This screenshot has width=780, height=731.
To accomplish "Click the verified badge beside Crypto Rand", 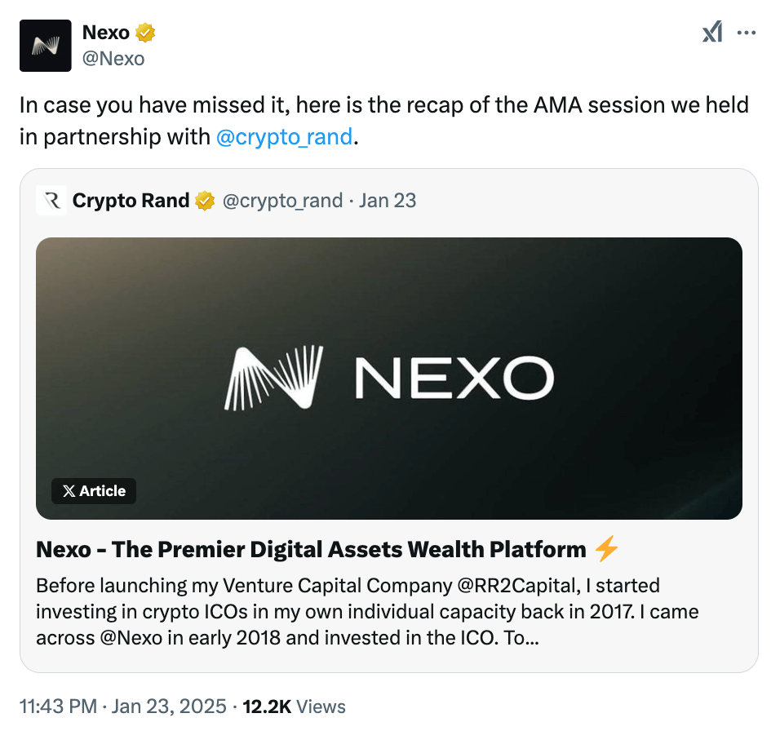I will point(205,200).
